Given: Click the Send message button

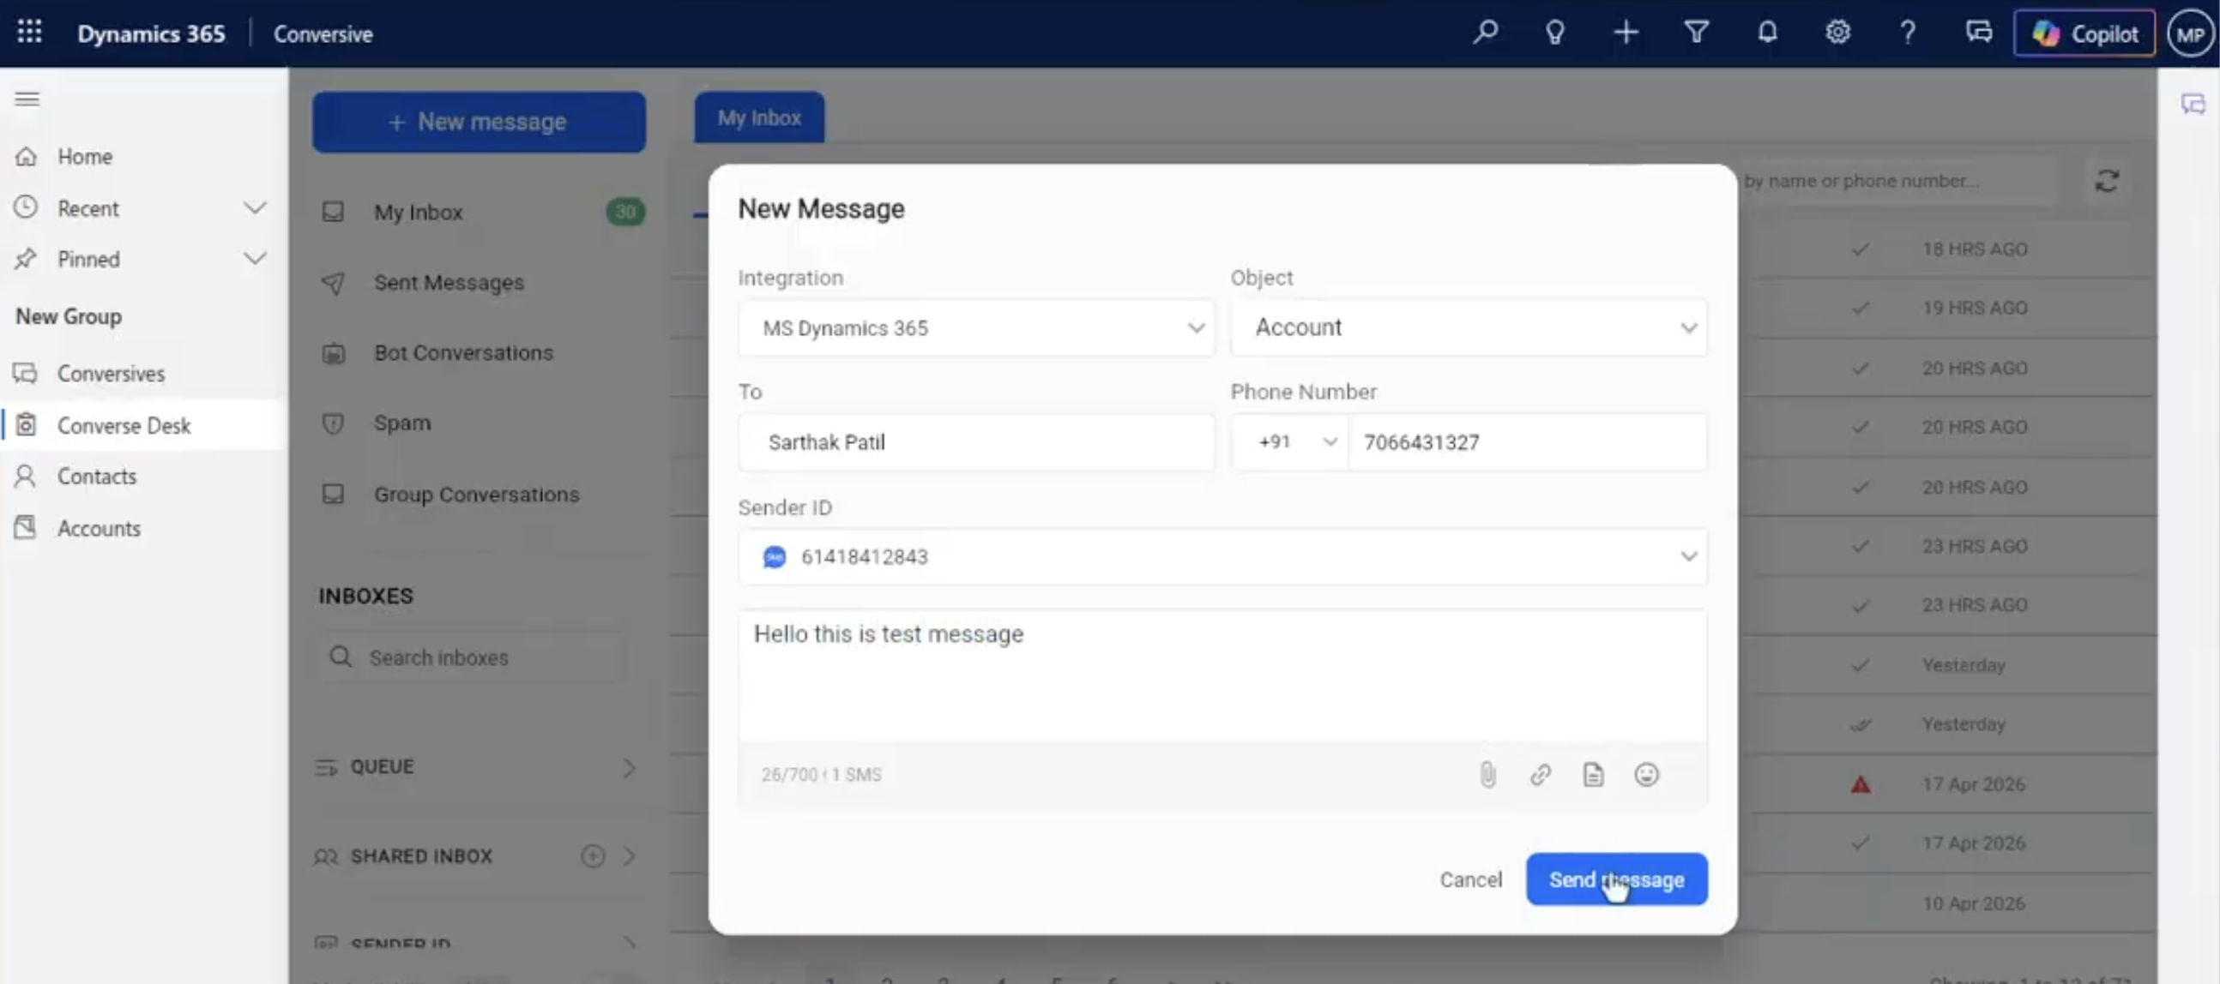Looking at the screenshot, I should pyautogui.click(x=1617, y=879).
